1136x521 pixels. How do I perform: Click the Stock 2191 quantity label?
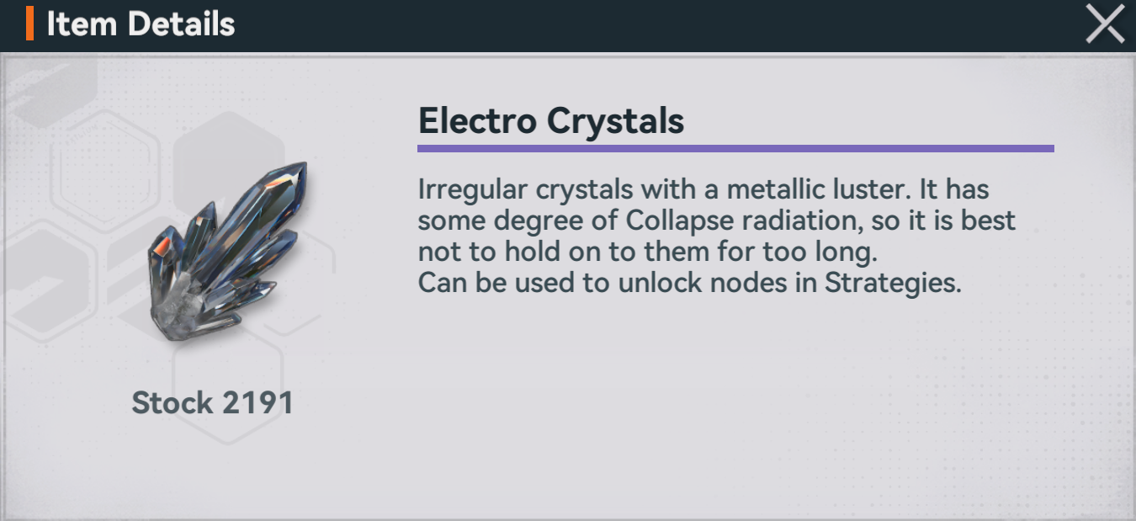pyautogui.click(x=213, y=402)
